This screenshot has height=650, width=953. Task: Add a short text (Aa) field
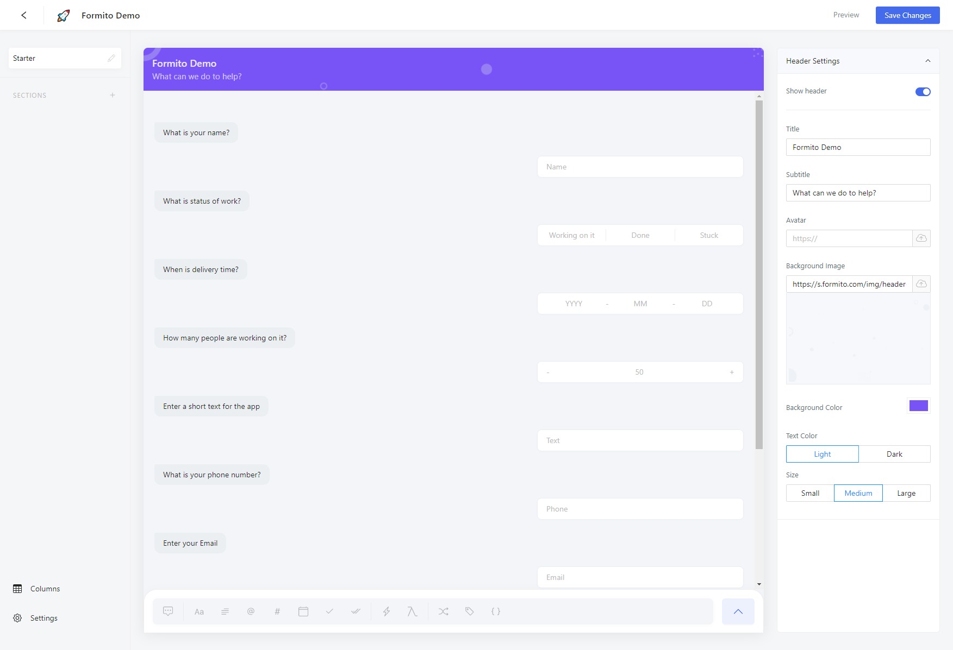[x=199, y=611]
